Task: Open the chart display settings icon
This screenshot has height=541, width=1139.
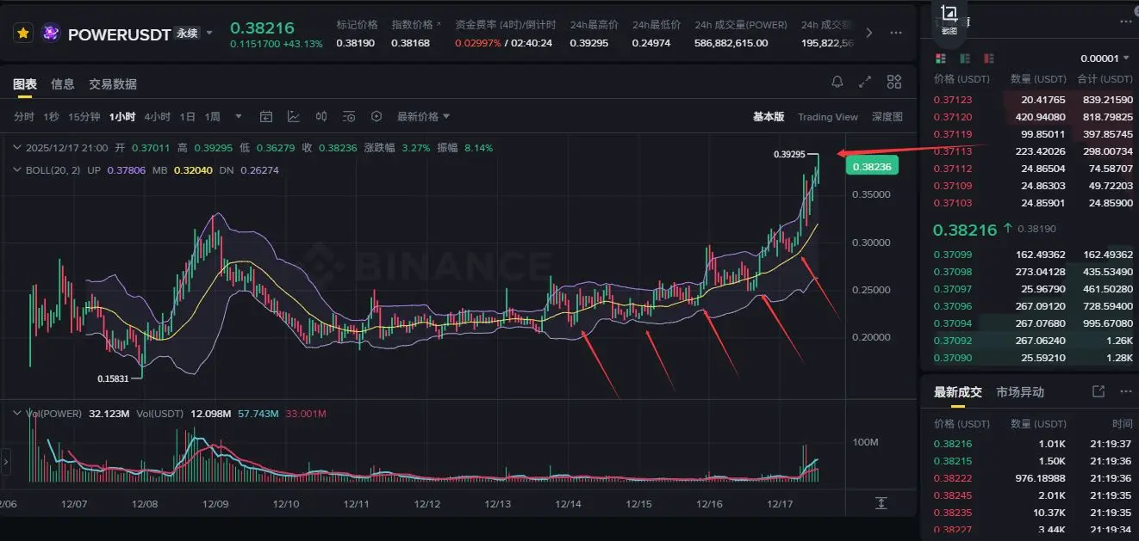Action: (349, 117)
